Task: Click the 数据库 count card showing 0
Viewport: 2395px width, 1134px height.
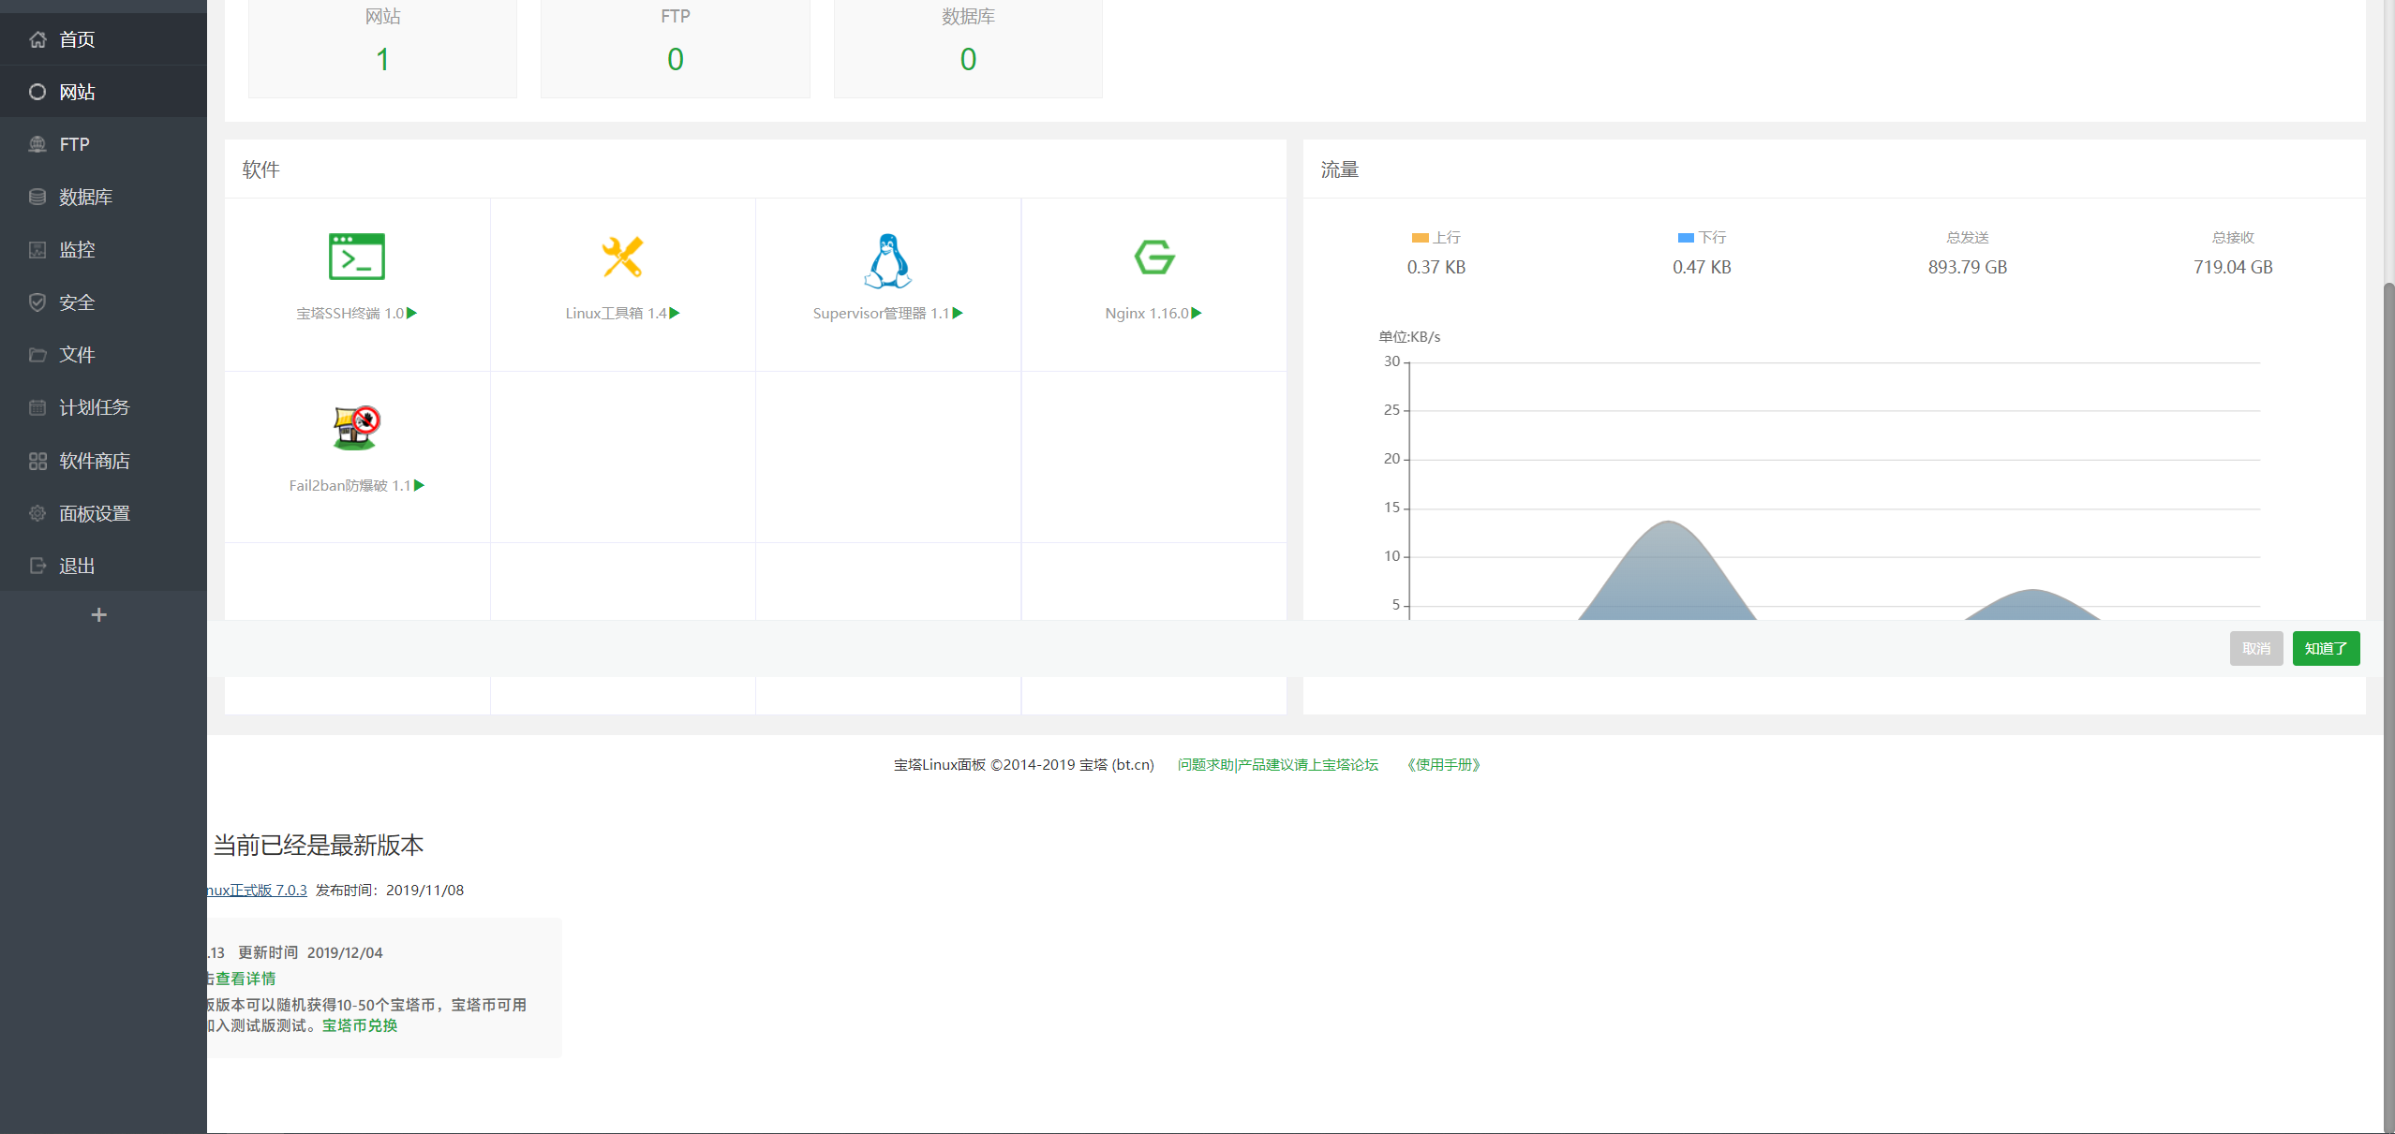Action: click(968, 47)
